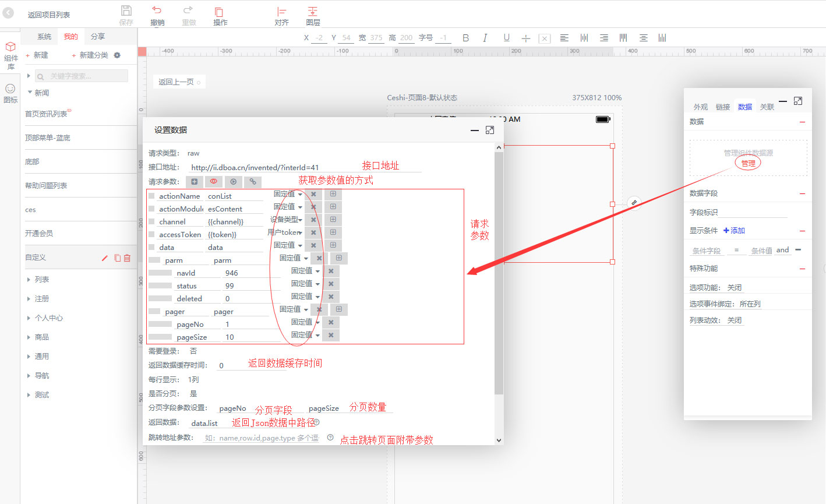Apply bold formatting with B icon

pyautogui.click(x=465, y=38)
